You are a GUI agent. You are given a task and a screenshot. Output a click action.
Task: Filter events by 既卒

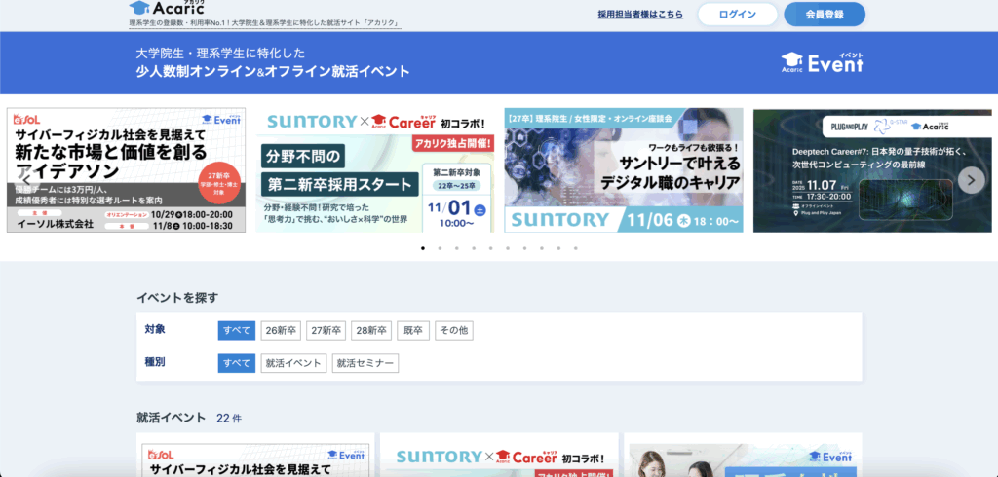pos(413,331)
